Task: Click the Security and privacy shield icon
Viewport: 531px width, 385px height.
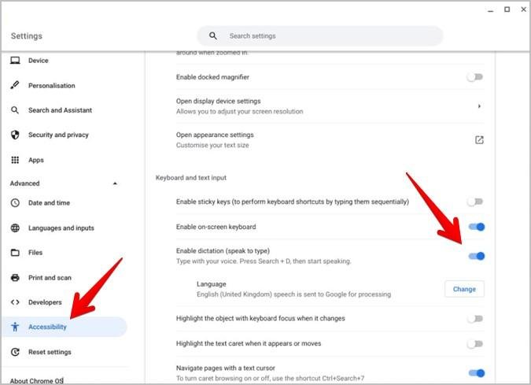Action: [x=15, y=135]
